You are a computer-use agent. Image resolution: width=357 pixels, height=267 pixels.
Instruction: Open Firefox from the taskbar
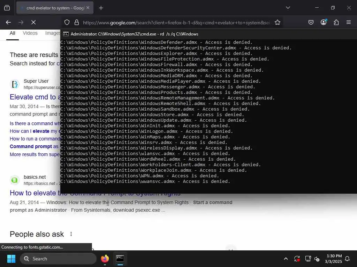click(x=105, y=259)
